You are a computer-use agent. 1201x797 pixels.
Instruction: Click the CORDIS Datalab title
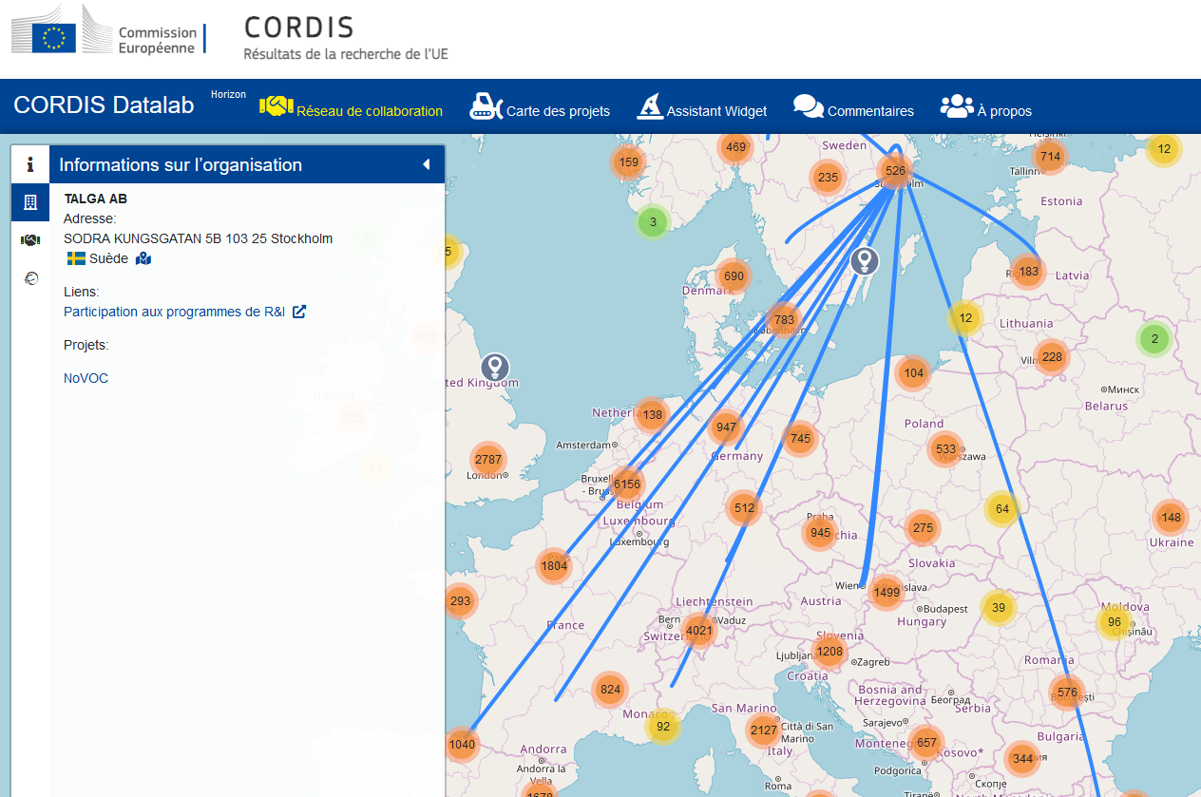[104, 104]
